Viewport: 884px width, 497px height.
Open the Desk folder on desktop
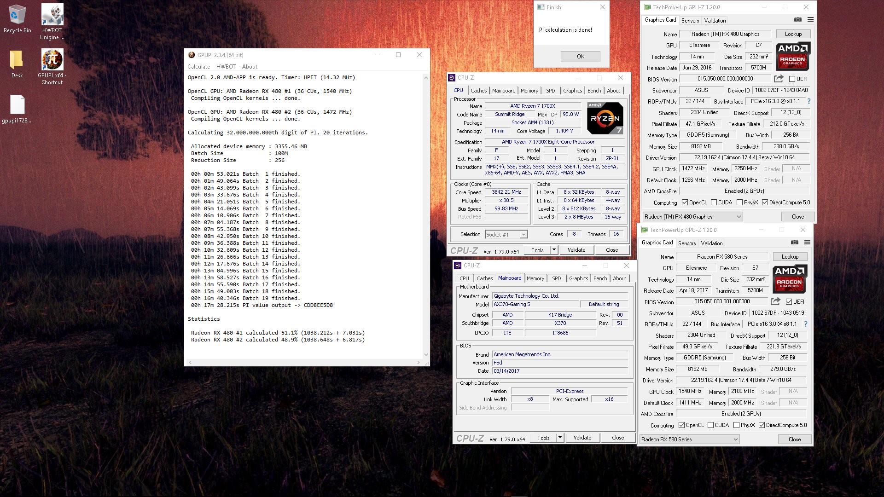[17, 64]
